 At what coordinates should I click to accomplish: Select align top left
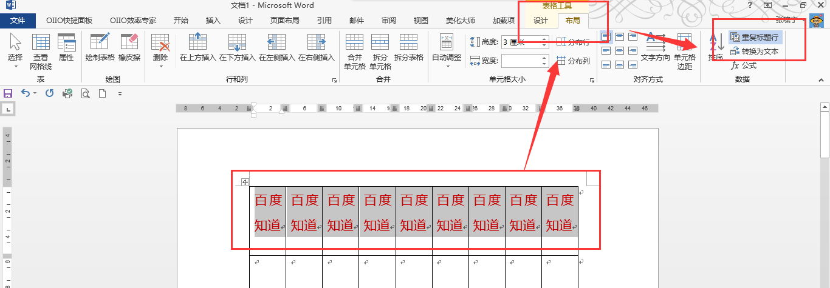pos(606,37)
